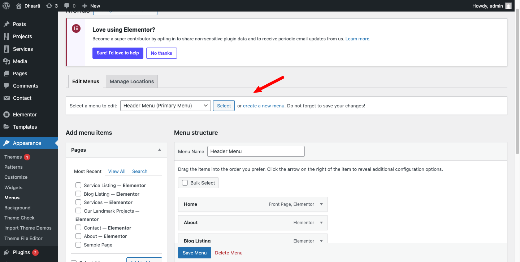
Task: Click the Plugins plug icon
Action: (6, 252)
